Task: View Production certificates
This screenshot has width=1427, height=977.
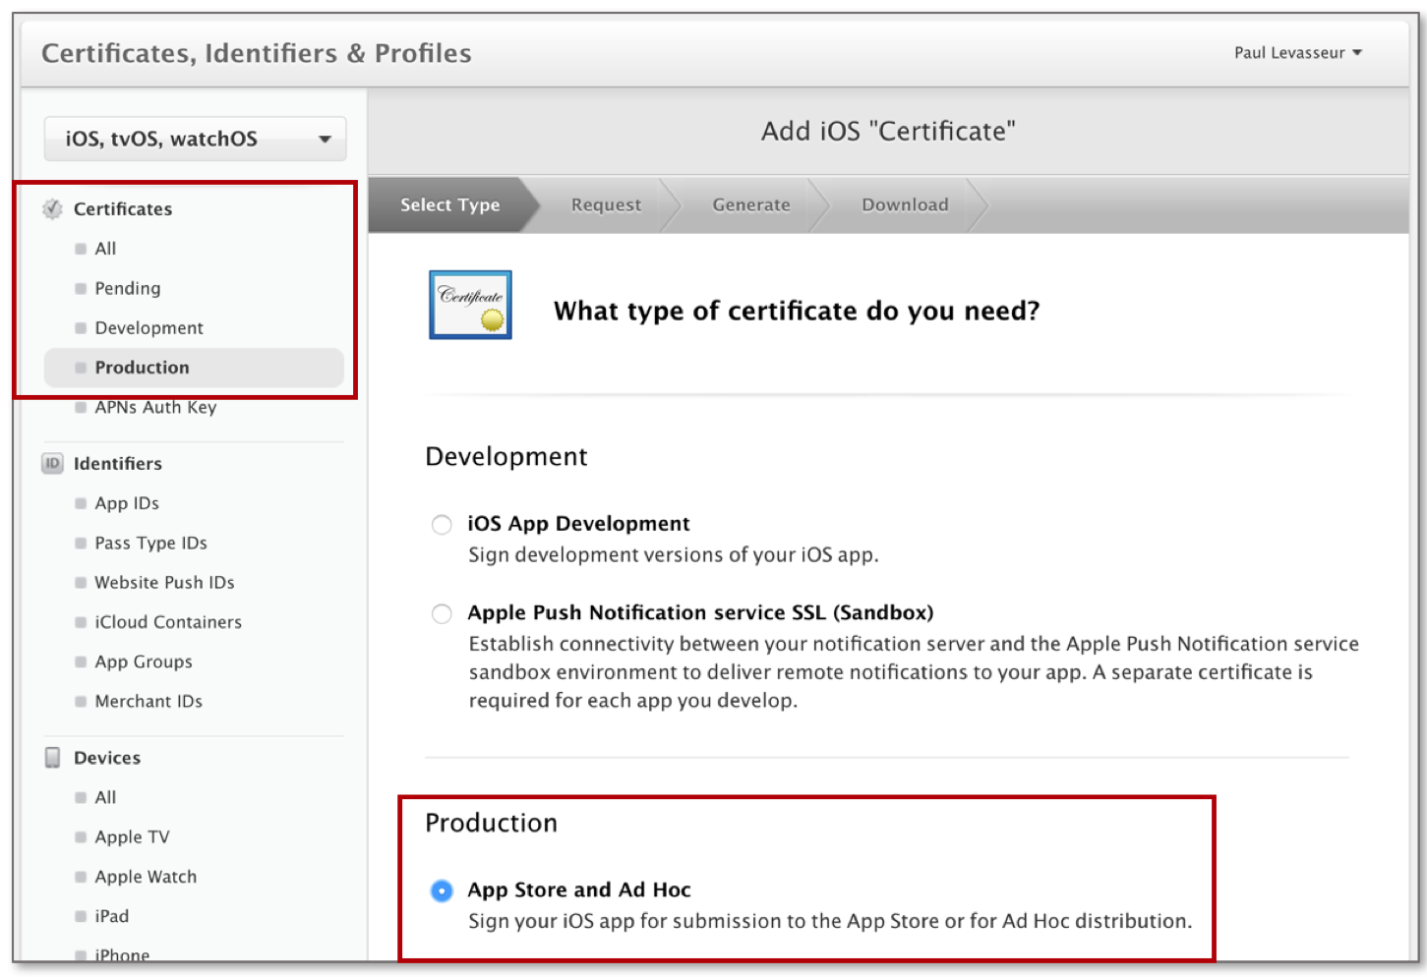Action: click(142, 367)
